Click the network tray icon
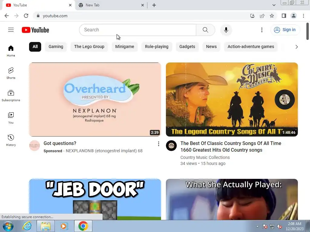Image resolution: width=310 pixels, height=232 pixels. coord(272,227)
